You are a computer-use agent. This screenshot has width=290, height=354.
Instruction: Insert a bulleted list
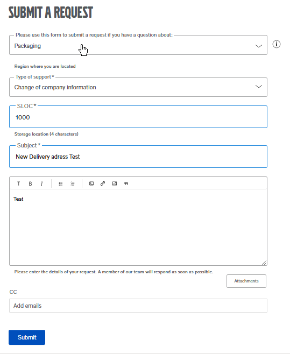pyautogui.click(x=61, y=183)
